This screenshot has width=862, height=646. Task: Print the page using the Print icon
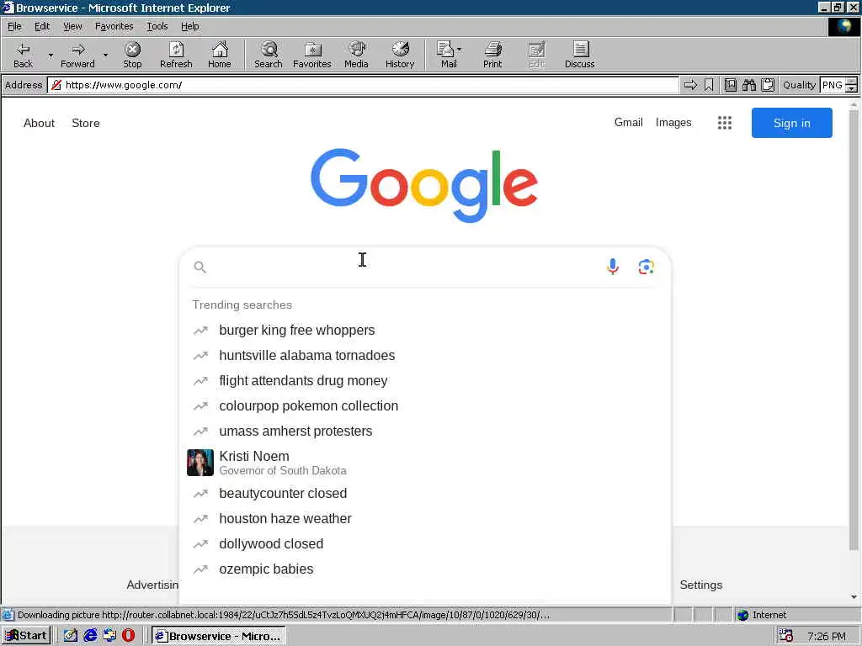click(492, 55)
